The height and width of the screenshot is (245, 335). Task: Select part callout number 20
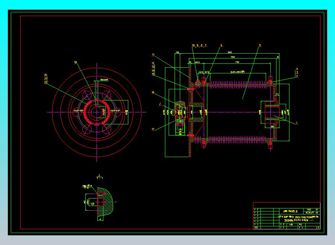click(x=46, y=75)
